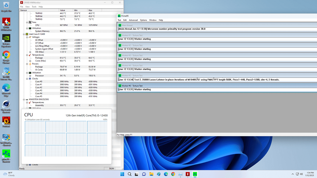The height and width of the screenshot is (178, 317).
Task: Collapse the Voltages node in HWMonitor
Action: coord(27,37)
